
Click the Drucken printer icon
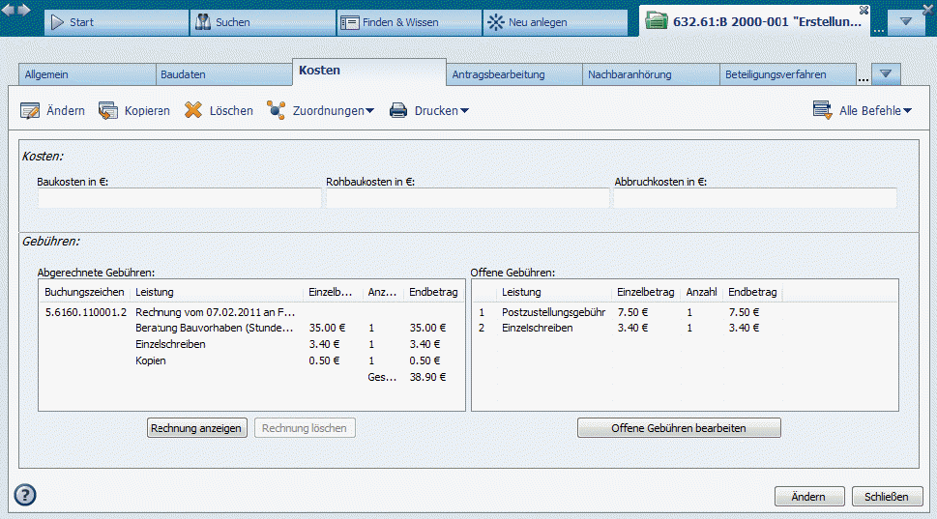(398, 111)
